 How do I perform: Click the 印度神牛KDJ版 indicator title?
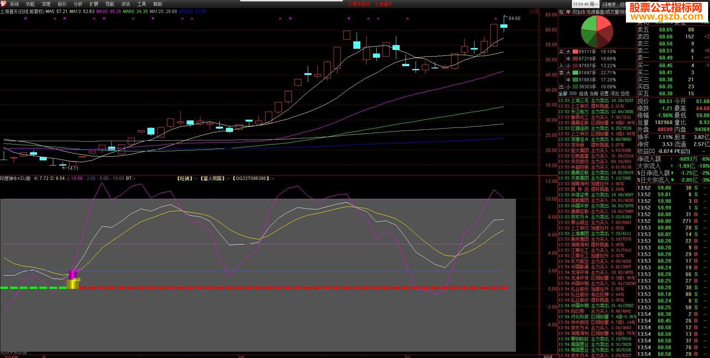coord(16,178)
